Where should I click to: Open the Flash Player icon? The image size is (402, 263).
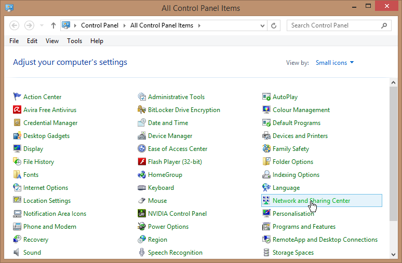coord(141,162)
